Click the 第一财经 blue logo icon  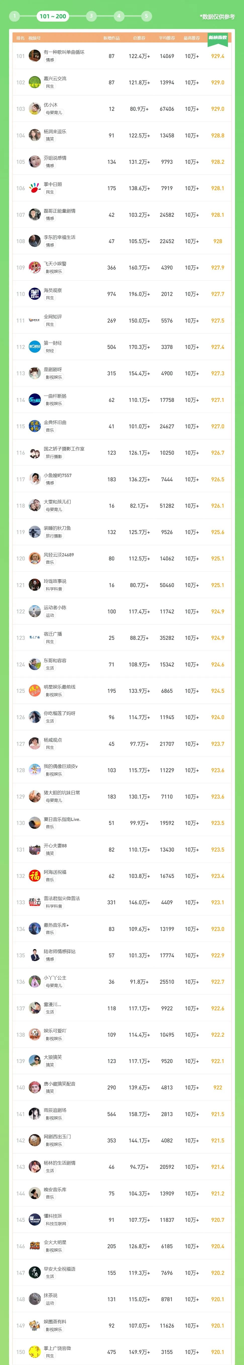click(35, 347)
